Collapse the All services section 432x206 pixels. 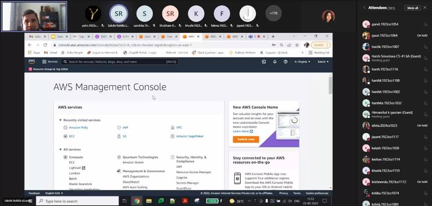61,149
